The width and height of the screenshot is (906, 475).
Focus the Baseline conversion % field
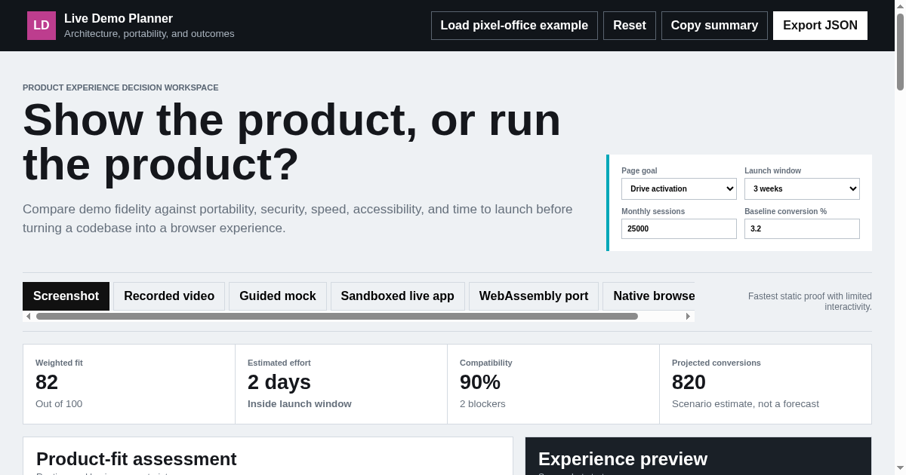pyautogui.click(x=802, y=228)
